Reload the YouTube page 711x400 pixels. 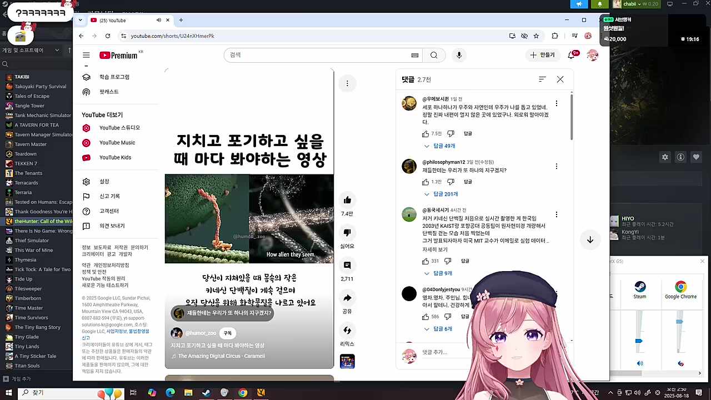tap(108, 36)
